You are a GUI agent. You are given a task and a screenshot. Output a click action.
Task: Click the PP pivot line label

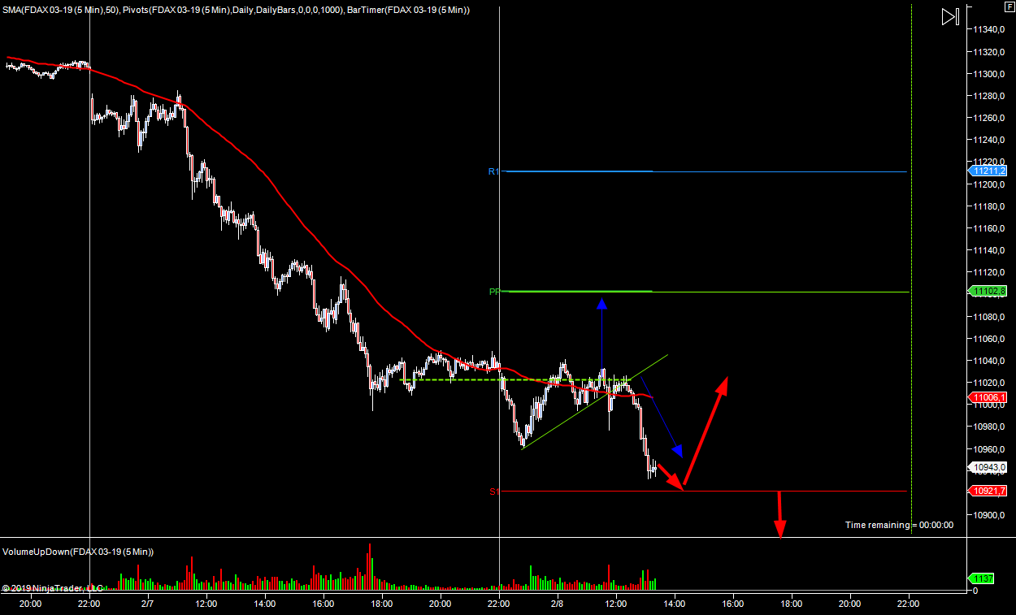[x=493, y=292]
